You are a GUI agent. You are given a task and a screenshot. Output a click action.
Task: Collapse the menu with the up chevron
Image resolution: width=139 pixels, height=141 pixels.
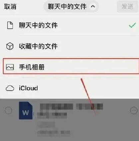pyautogui.click(x=93, y=6)
